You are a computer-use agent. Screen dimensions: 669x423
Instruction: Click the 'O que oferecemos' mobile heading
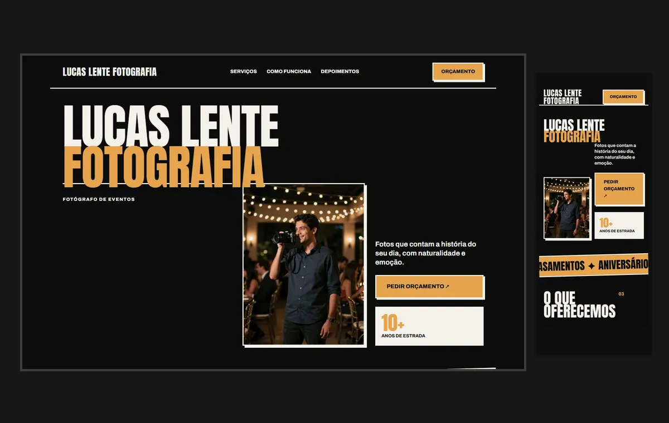[x=580, y=304]
